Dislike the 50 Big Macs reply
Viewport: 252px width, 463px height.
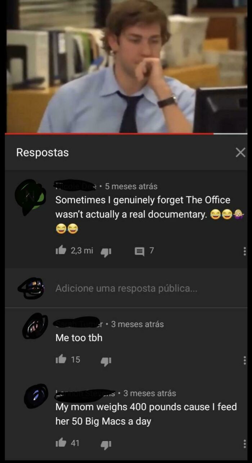106,444
